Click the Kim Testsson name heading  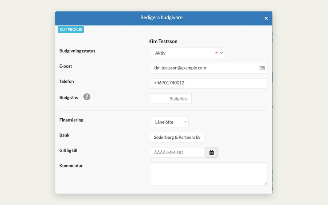[x=163, y=42]
